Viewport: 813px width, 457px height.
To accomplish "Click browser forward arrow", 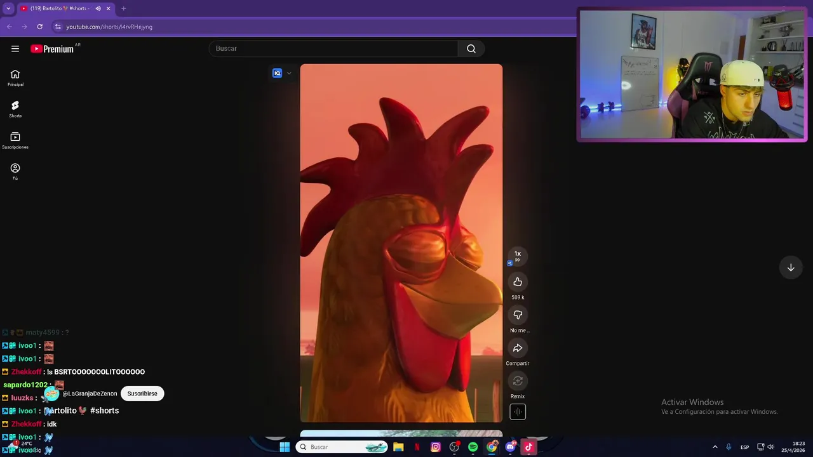I will click(x=24, y=27).
